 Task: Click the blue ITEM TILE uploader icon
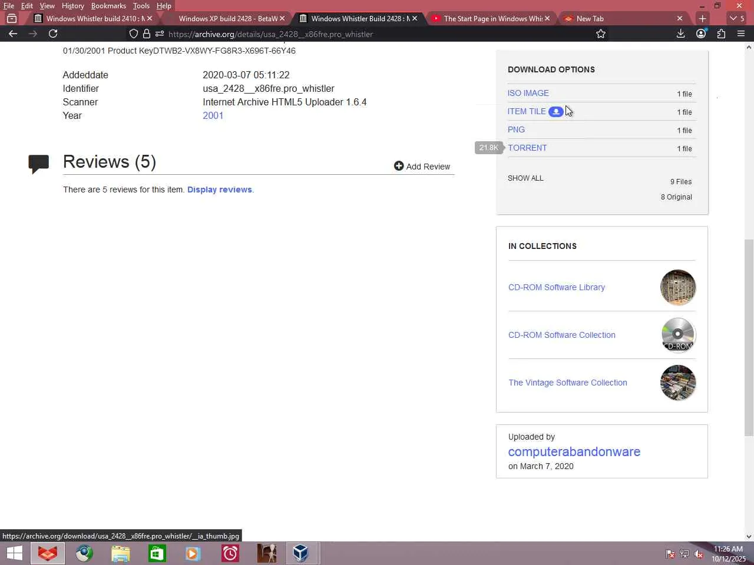pyautogui.click(x=555, y=112)
